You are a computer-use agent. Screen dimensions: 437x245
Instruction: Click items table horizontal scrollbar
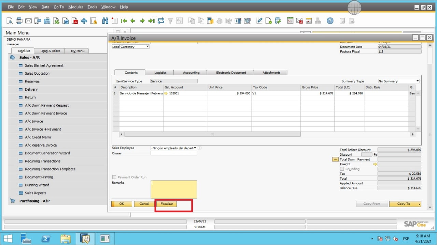[212, 135]
